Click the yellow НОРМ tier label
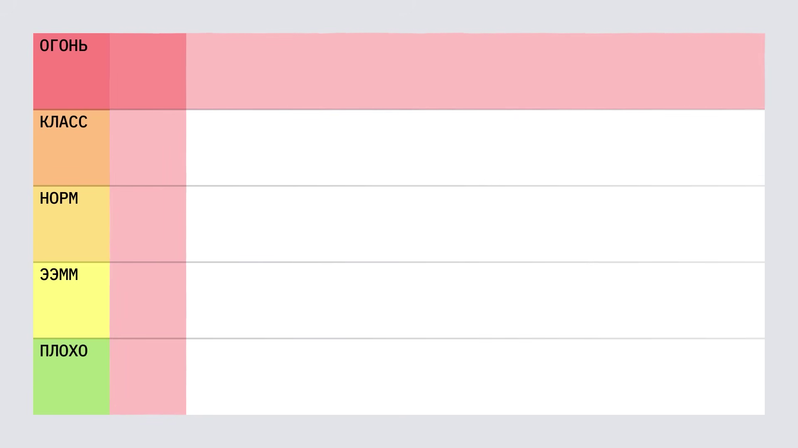 (x=71, y=224)
